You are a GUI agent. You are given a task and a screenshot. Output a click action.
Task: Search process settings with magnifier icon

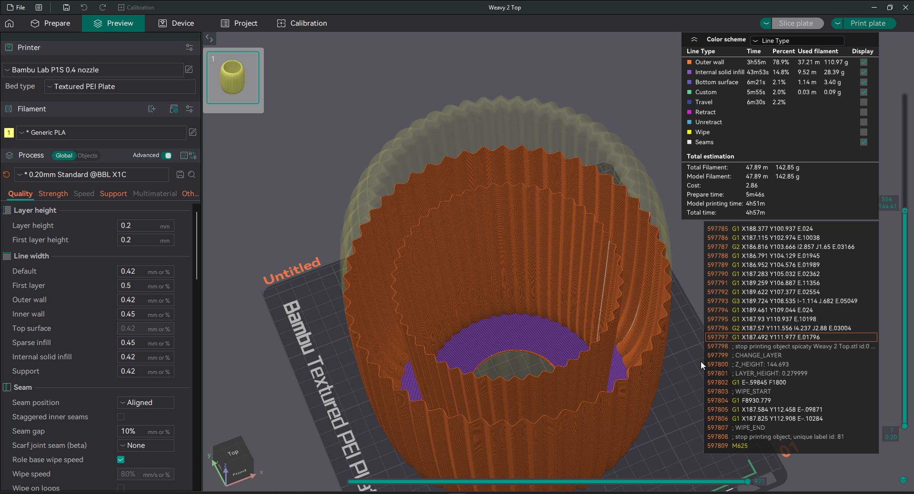click(191, 175)
